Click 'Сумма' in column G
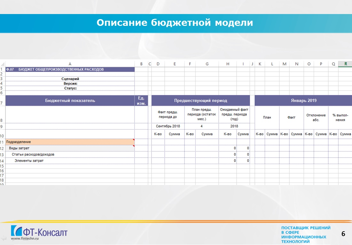 tap(207, 134)
